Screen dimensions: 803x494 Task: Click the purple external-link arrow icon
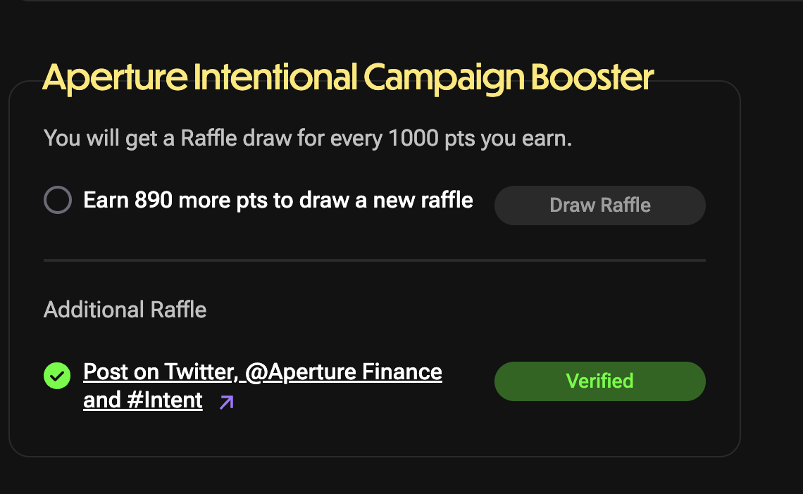pyautogui.click(x=226, y=402)
